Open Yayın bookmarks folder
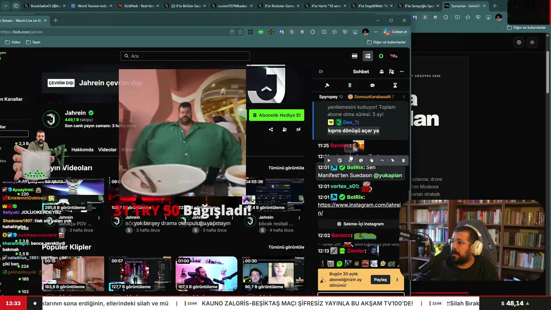Screen dimensions: 551x310 [x=33, y=42]
